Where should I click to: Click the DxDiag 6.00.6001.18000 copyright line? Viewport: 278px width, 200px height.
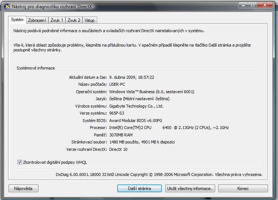click(x=159, y=174)
